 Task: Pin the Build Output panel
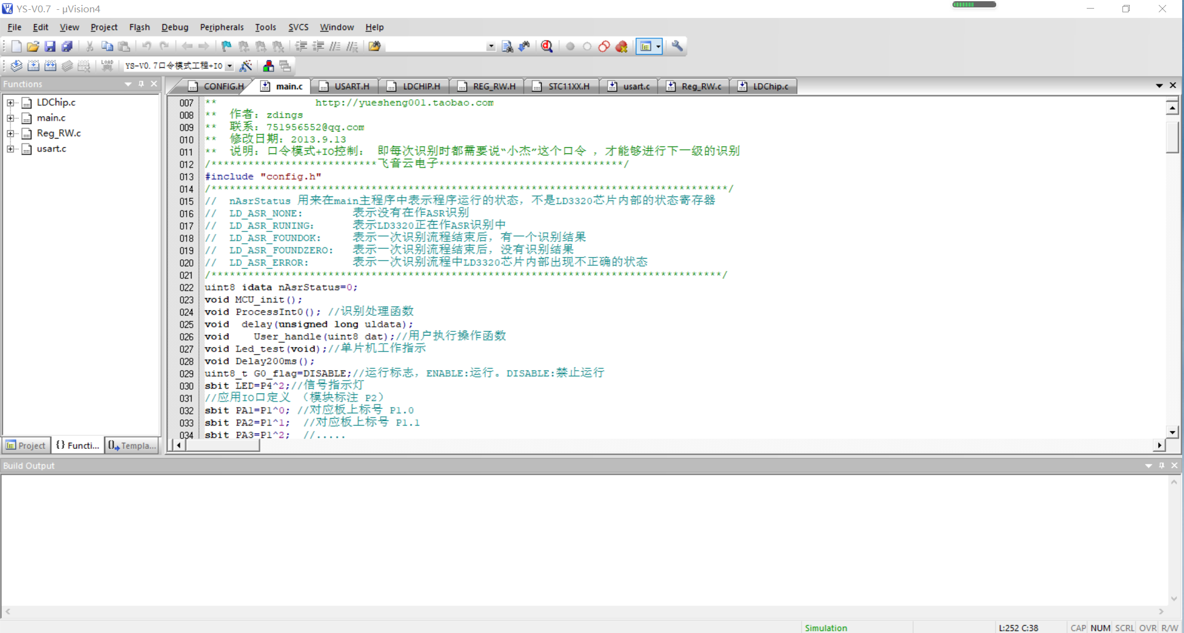[1162, 466]
